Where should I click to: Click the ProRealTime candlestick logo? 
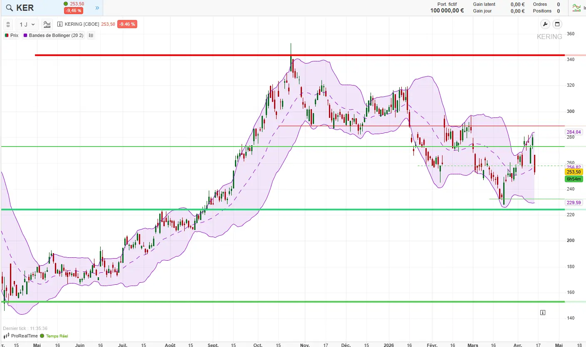(6, 336)
